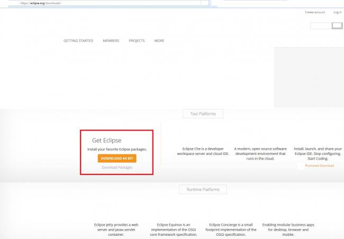Click the 'Enabling modular business apps' text
This screenshot has height=239, width=344.
coord(288,229)
